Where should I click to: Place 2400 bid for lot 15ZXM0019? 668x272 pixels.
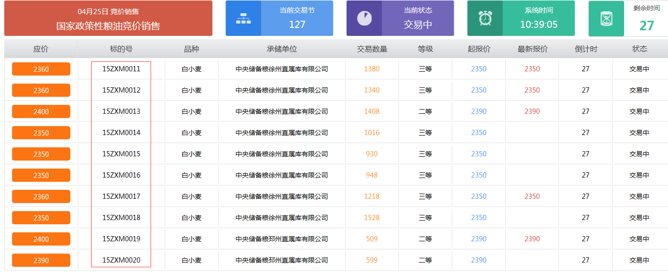41,239
